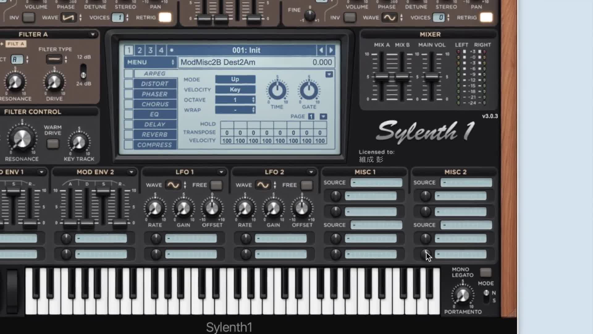The height and width of the screenshot is (334, 593).
Task: Open the arpeggiator Mode dropdown showing Up
Action: [235, 79]
